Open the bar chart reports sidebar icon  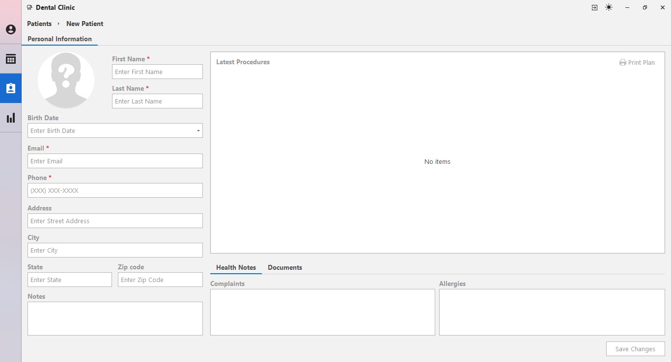point(11,118)
